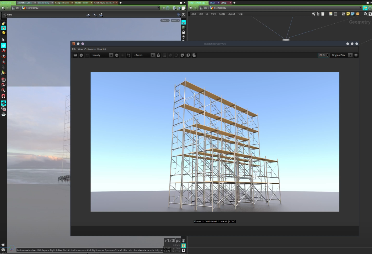Toggle the AOV lock padlock in Redshift toolbar
This screenshot has height=254, width=372.
click(x=158, y=55)
